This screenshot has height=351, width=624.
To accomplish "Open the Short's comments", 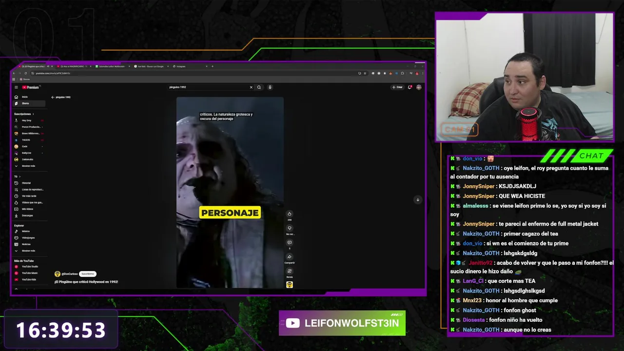I will (290, 243).
